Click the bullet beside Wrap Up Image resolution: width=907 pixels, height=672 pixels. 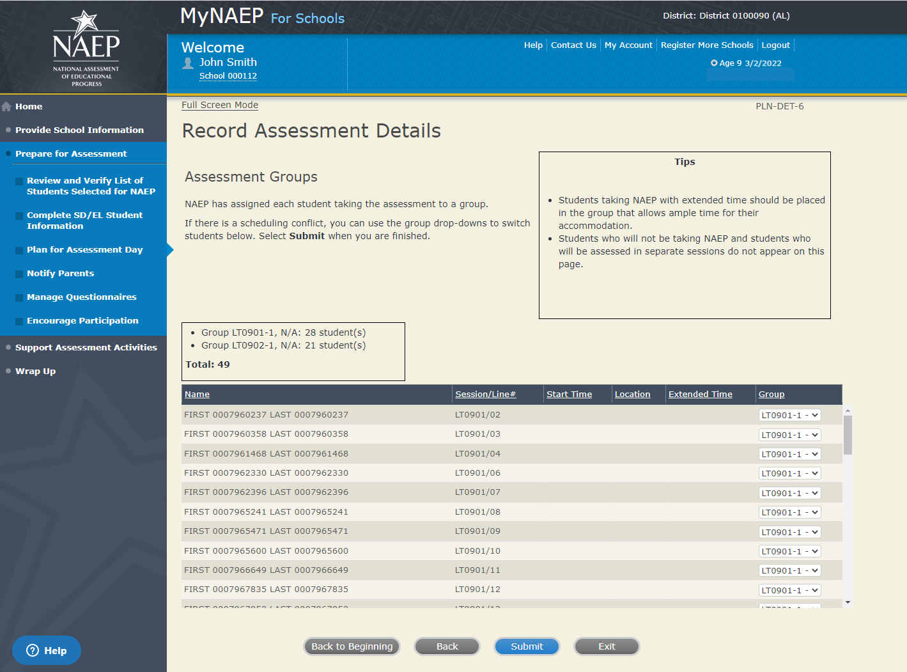(x=8, y=371)
